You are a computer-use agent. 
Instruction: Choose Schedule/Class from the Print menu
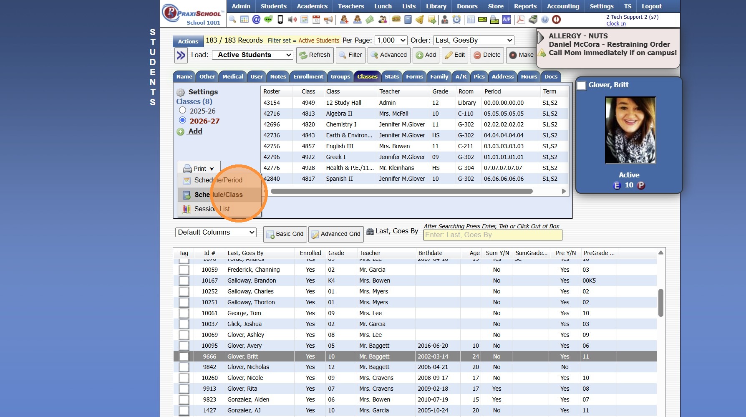click(x=219, y=195)
